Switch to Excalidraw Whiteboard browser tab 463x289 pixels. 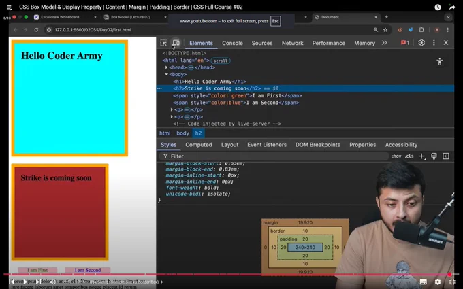click(x=60, y=17)
